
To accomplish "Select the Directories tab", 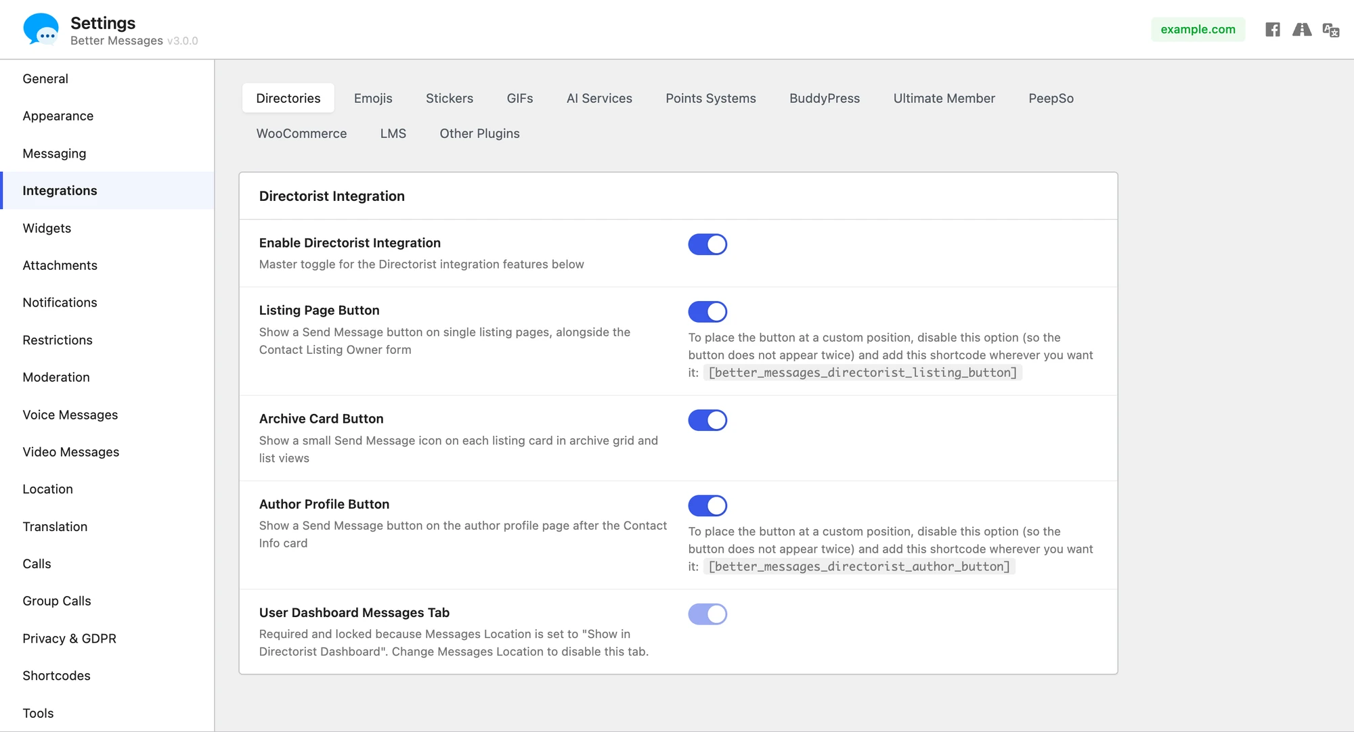I will click(288, 98).
